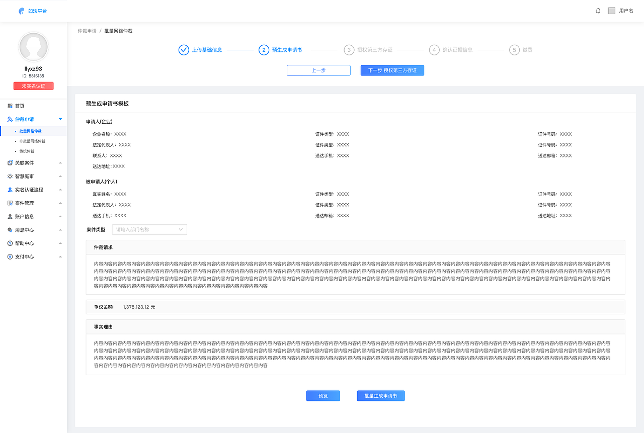Expand the 案件管理 menu arrow
Image resolution: width=644 pixels, height=433 pixels.
click(x=60, y=203)
